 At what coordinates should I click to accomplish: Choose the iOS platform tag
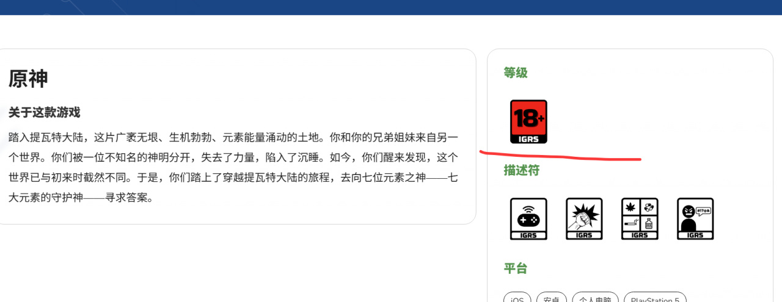[x=517, y=298]
